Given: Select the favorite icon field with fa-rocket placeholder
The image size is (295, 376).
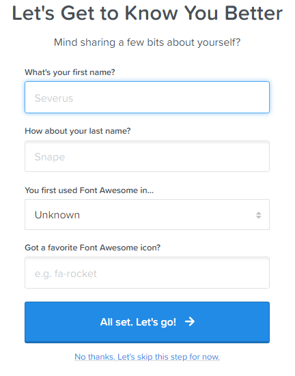Looking at the screenshot, I should click(147, 273).
